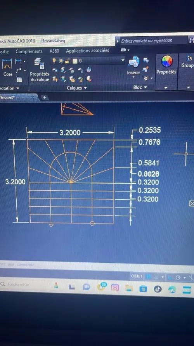Select the Cote dimension tool
This screenshot has height=346, width=194.
pyautogui.click(x=7, y=67)
